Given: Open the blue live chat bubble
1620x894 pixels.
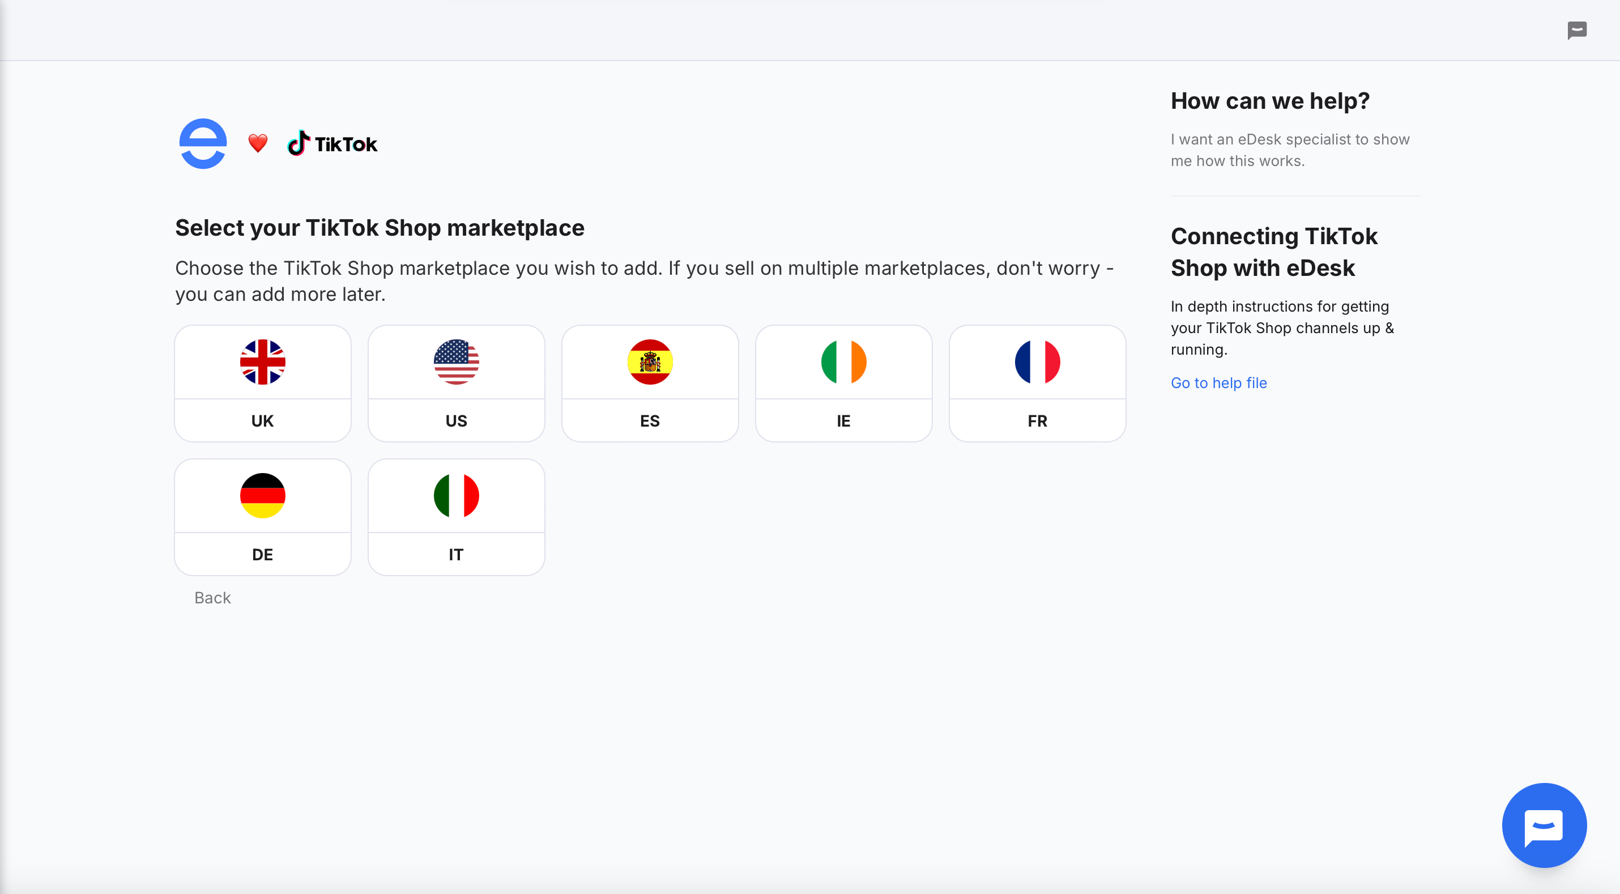Looking at the screenshot, I should tap(1544, 825).
